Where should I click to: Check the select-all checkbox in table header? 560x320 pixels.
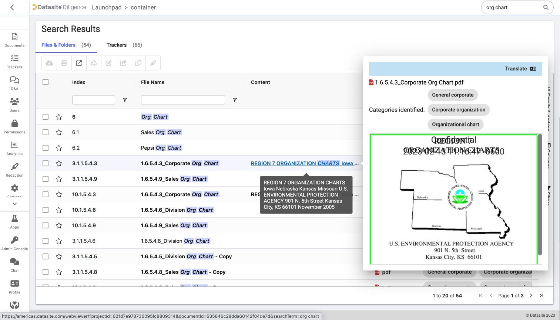pos(46,82)
